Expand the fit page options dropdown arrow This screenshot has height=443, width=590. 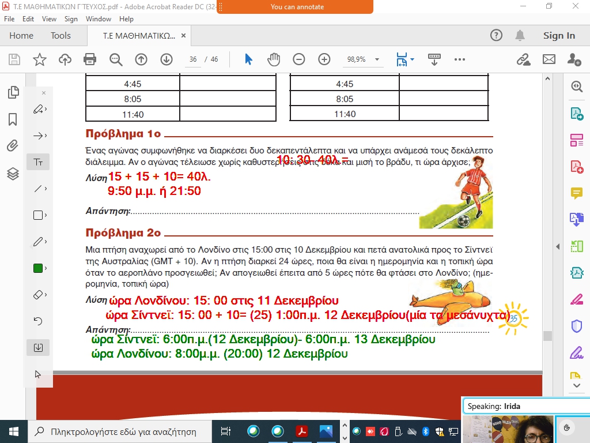pyautogui.click(x=413, y=59)
